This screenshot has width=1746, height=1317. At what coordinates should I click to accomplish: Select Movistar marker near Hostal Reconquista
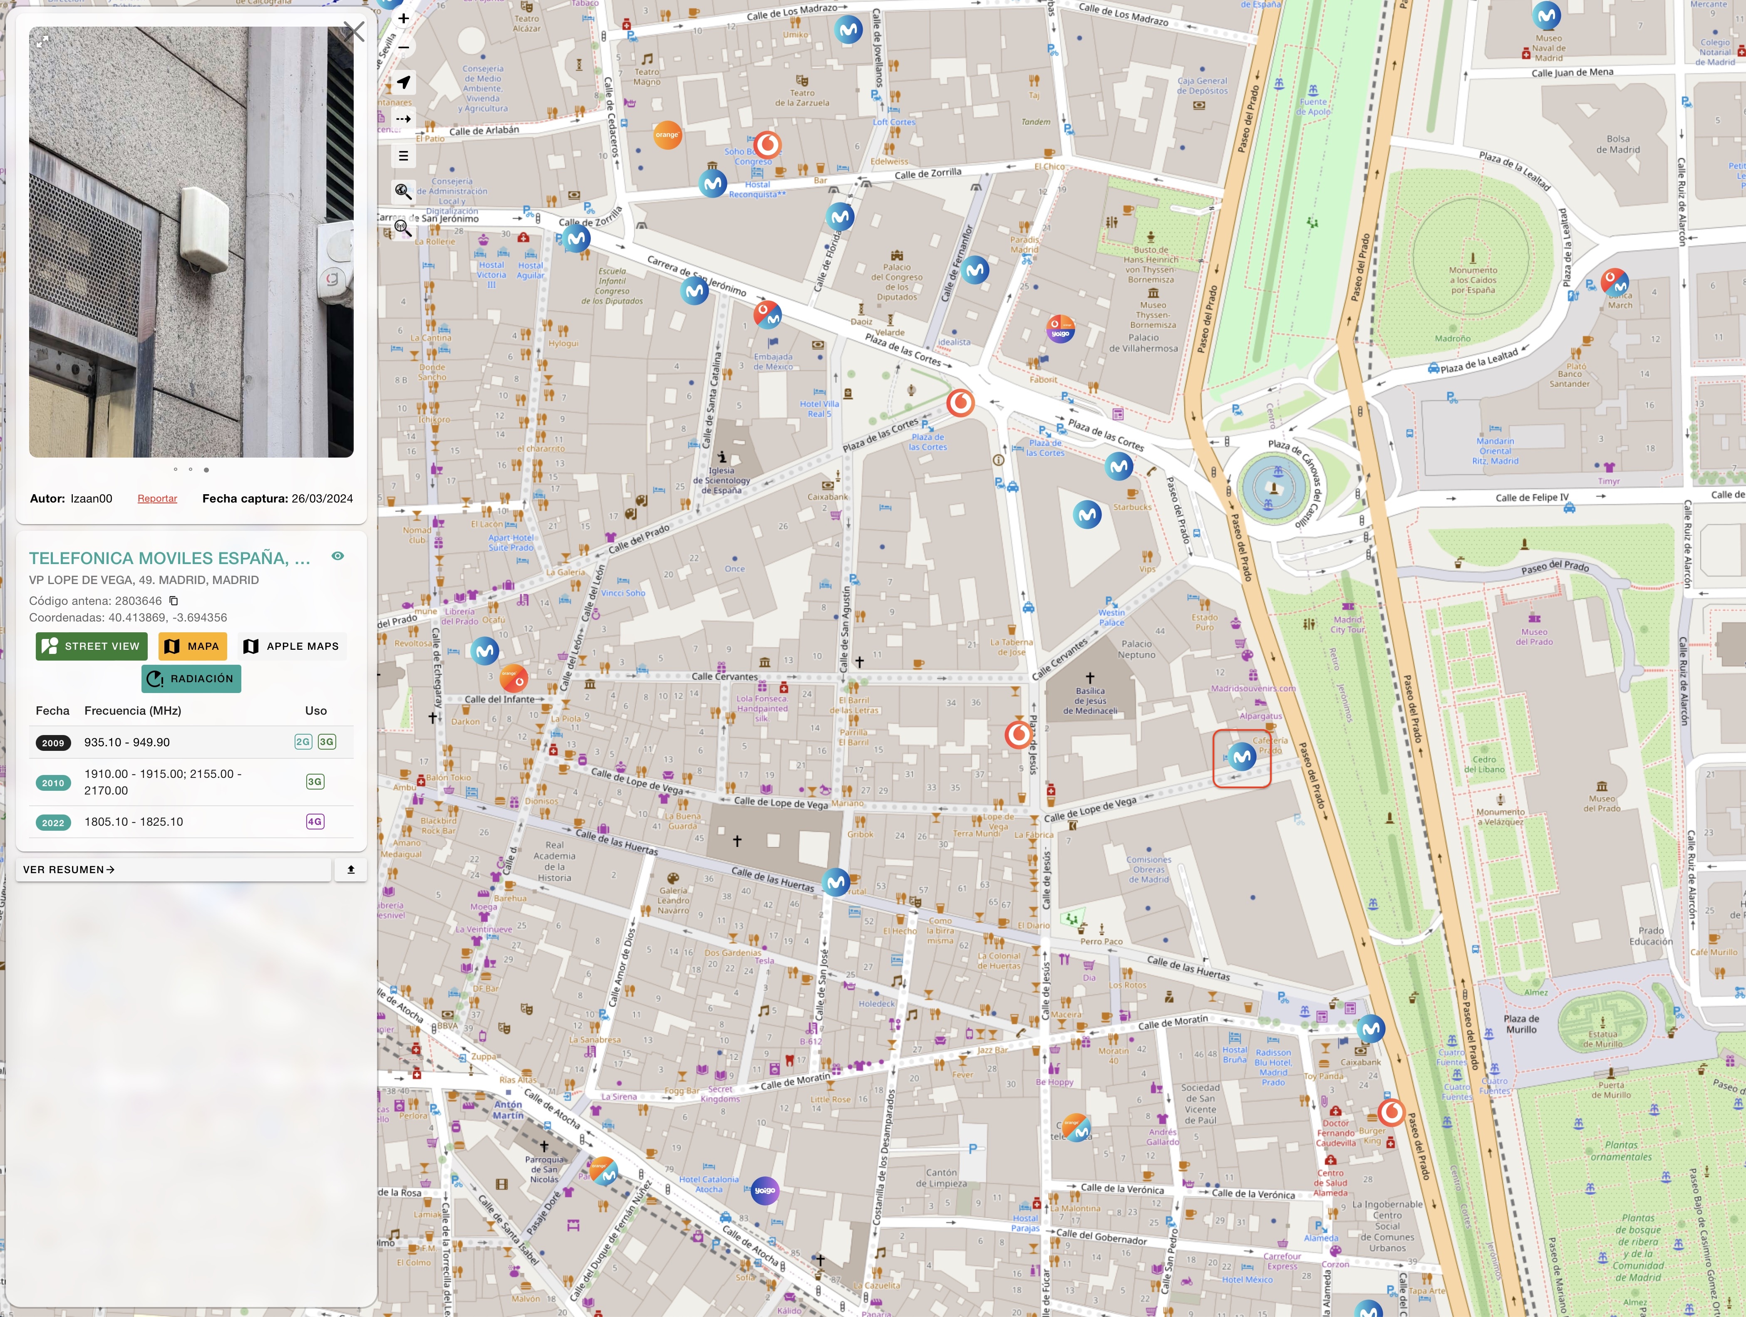(713, 184)
